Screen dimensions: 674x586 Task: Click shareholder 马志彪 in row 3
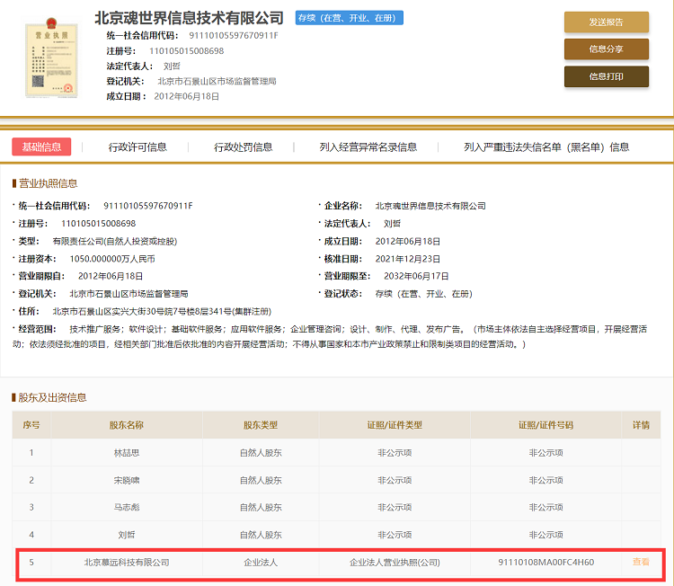(127, 507)
